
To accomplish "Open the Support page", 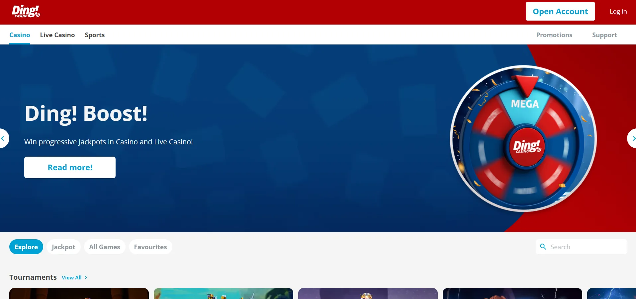I will 604,35.
